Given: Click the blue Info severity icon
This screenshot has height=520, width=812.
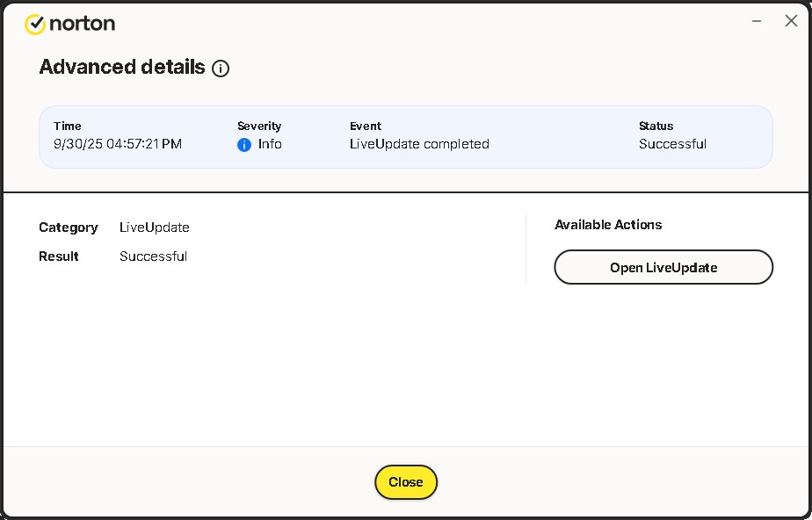Looking at the screenshot, I should pos(244,145).
